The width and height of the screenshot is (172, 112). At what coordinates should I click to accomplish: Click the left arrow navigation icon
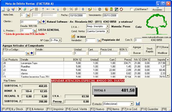(48, 9)
